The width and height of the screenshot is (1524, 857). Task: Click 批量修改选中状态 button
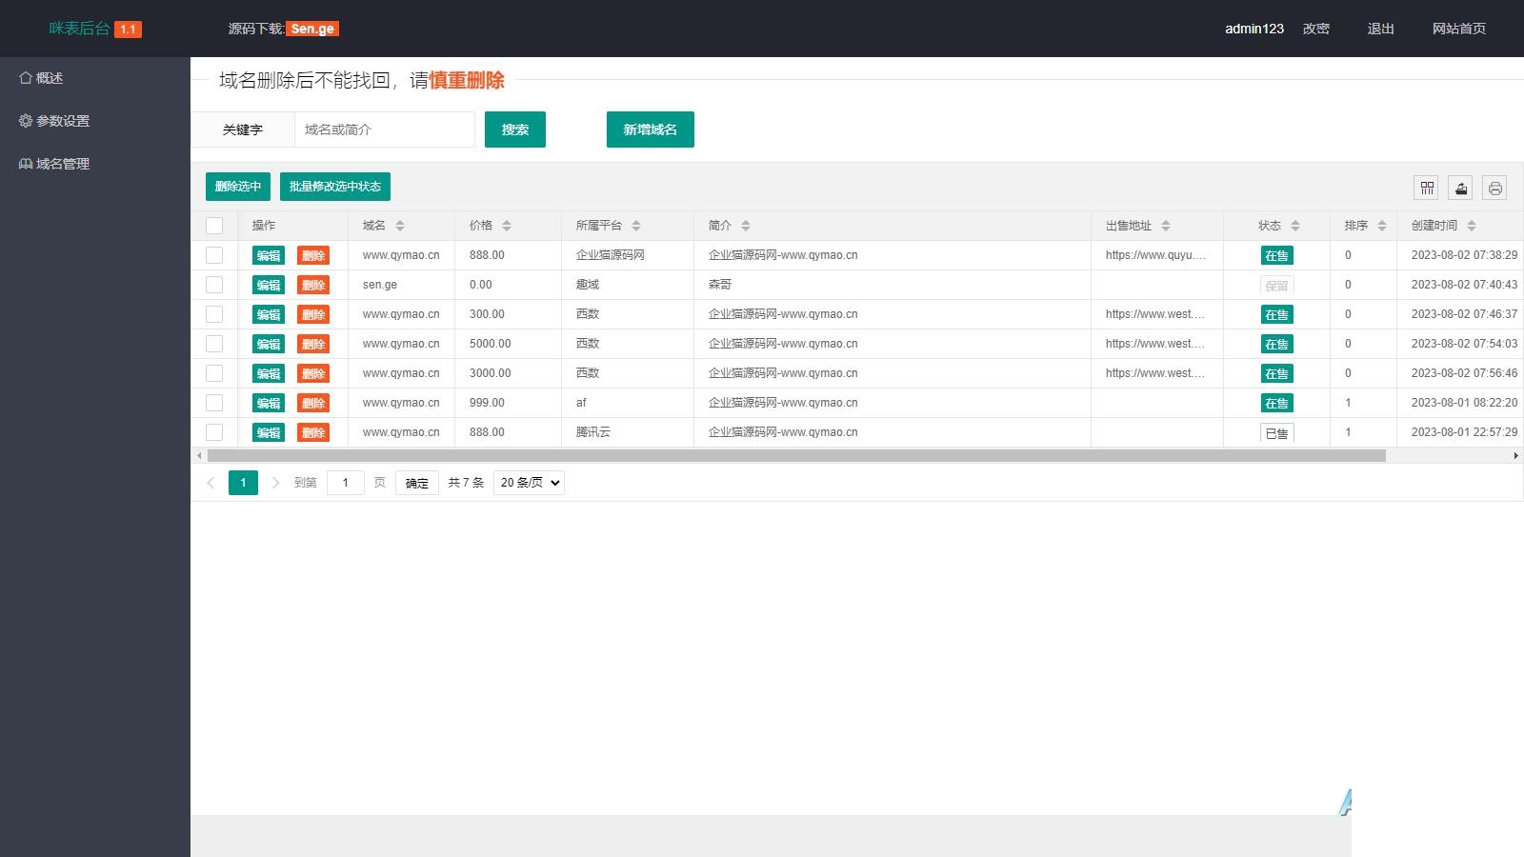(335, 187)
